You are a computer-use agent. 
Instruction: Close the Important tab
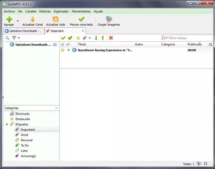[x=83, y=31]
